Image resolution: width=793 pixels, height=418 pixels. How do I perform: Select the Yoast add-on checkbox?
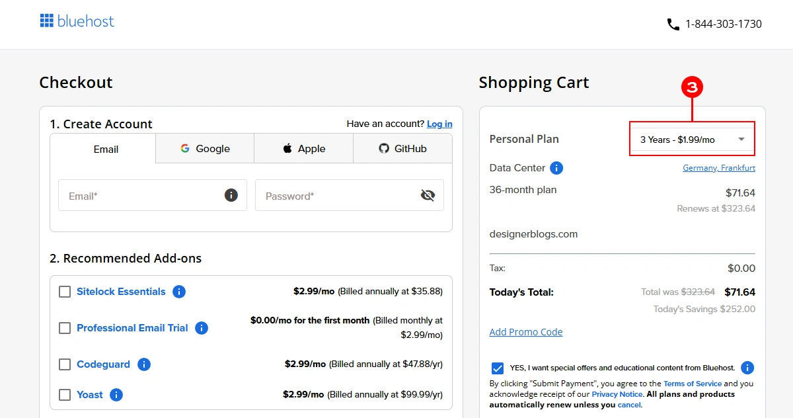(64, 394)
